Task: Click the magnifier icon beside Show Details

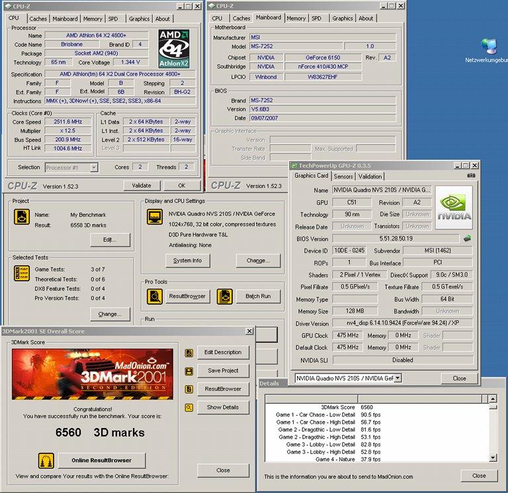Action: point(189,408)
